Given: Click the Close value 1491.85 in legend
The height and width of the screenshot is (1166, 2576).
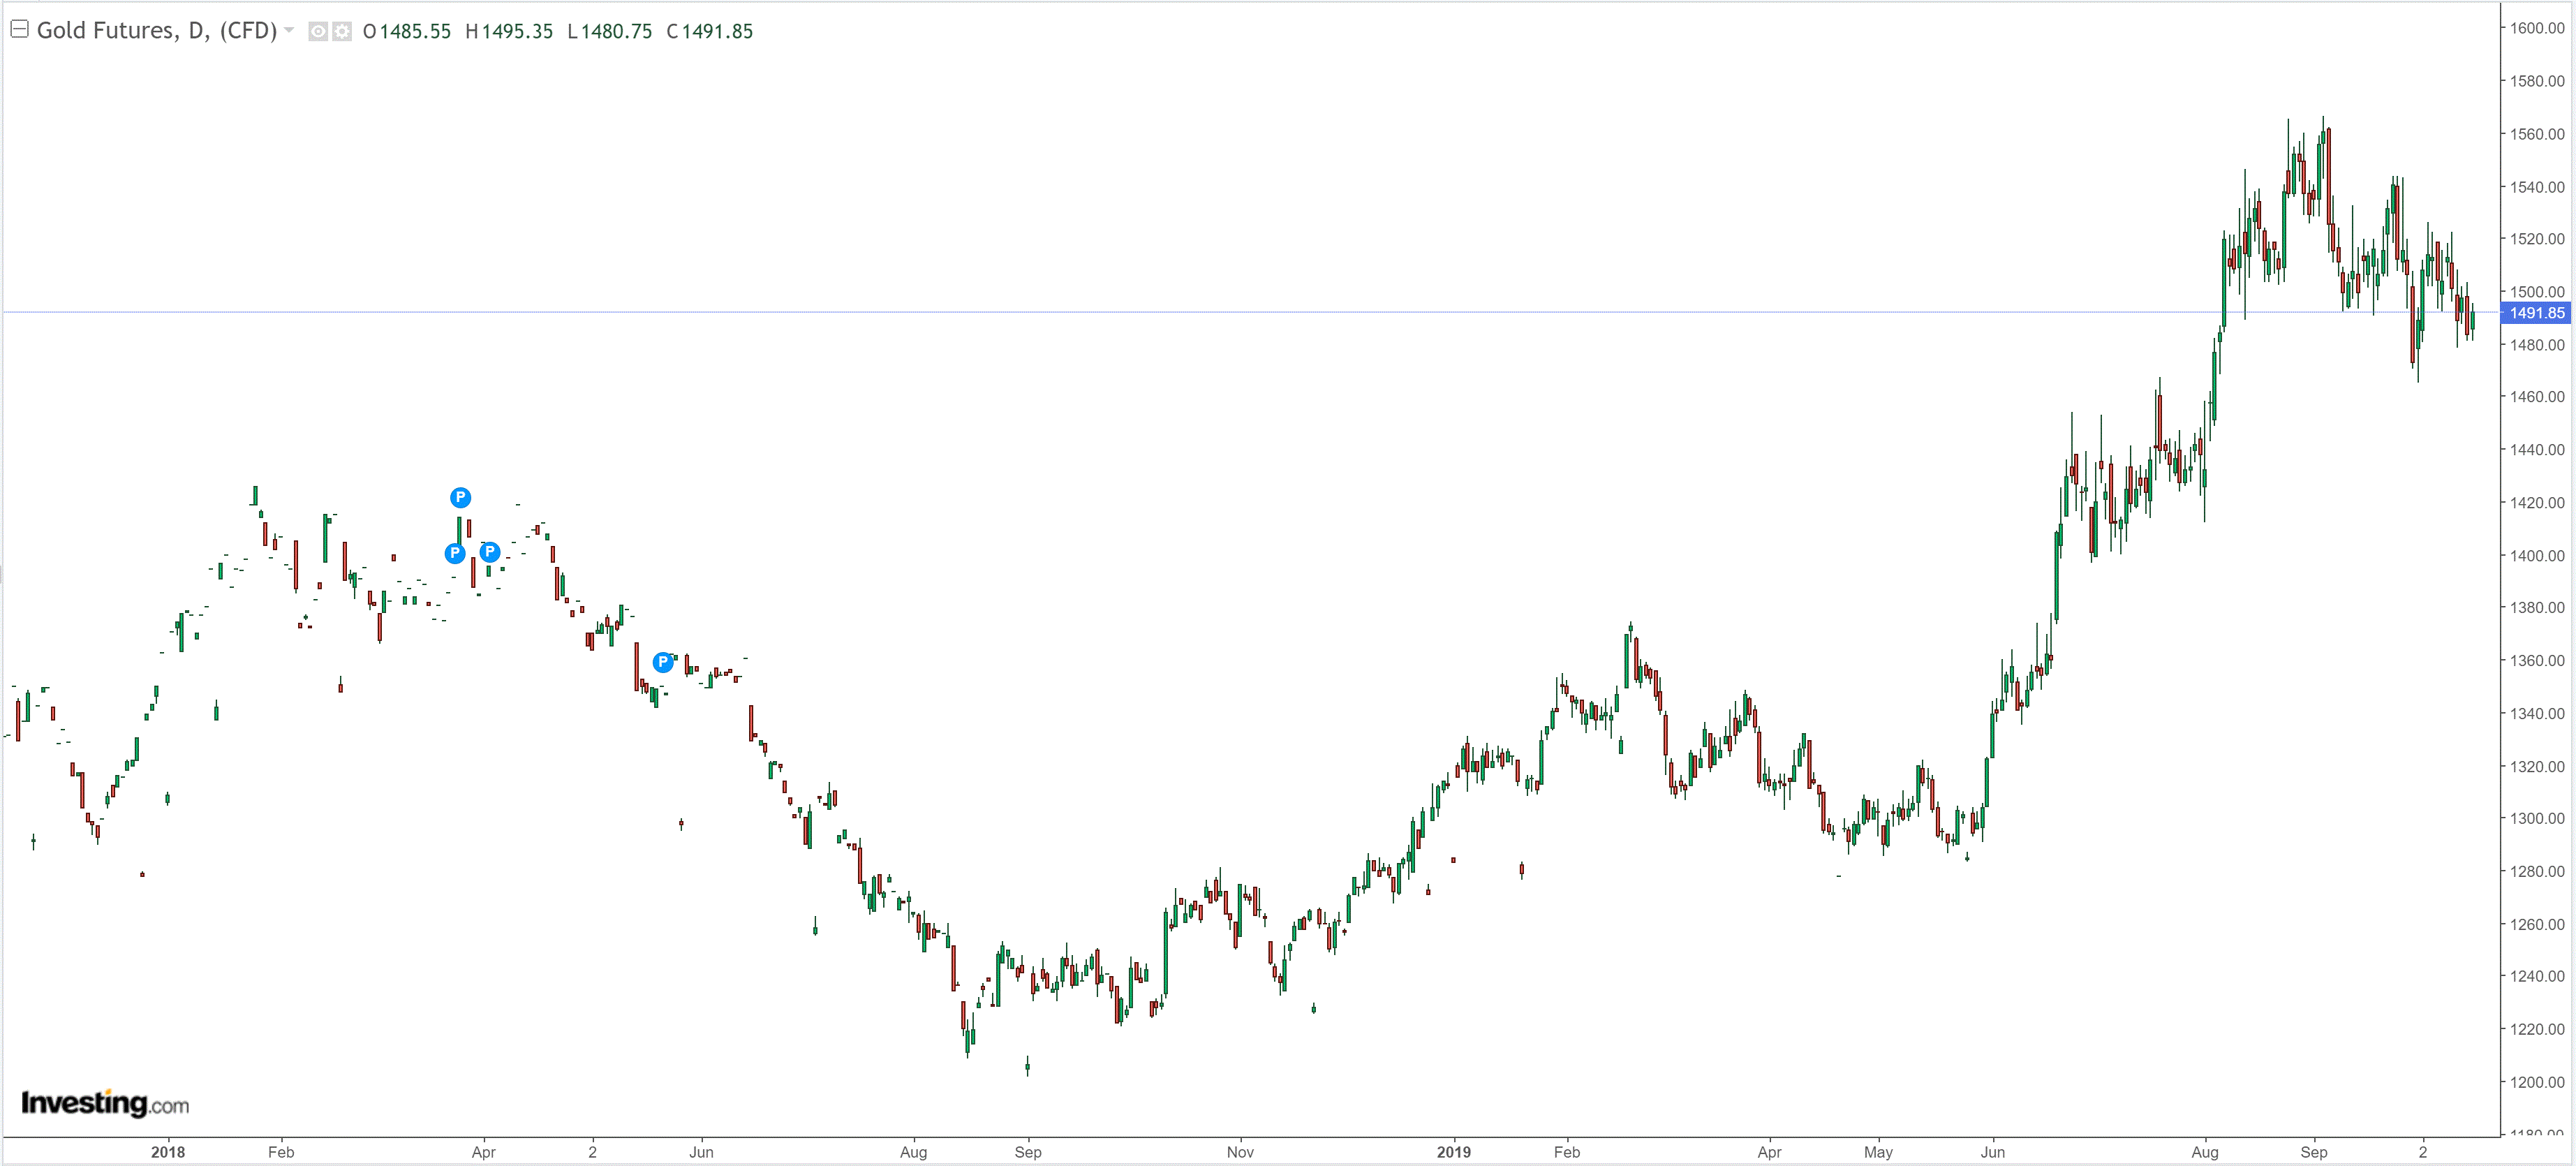Looking at the screenshot, I should (717, 31).
